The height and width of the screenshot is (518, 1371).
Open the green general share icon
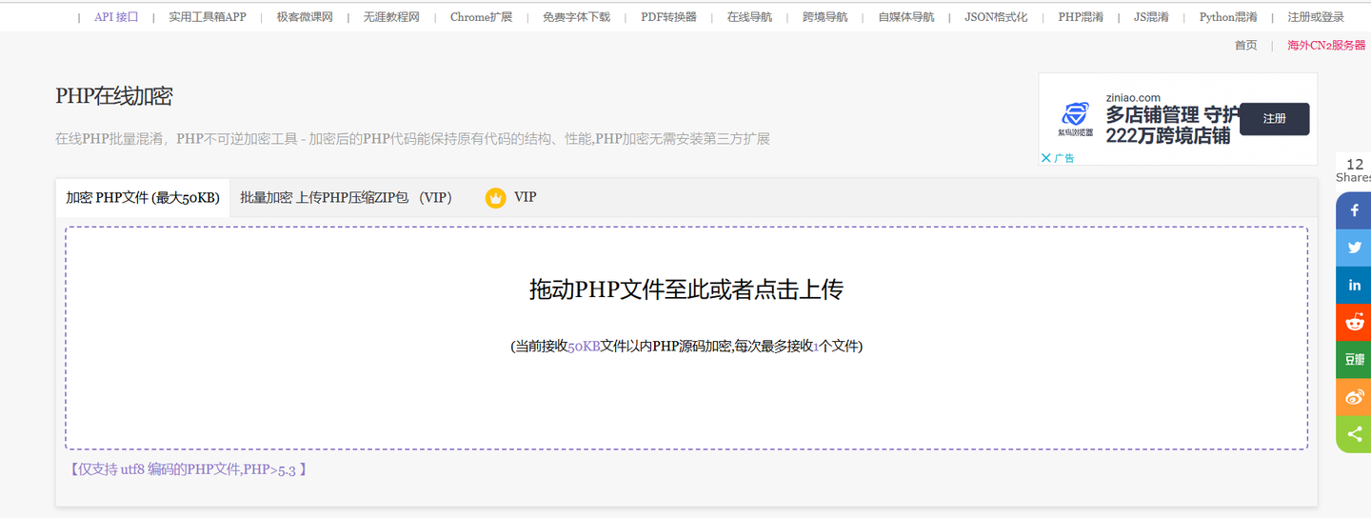[1354, 434]
